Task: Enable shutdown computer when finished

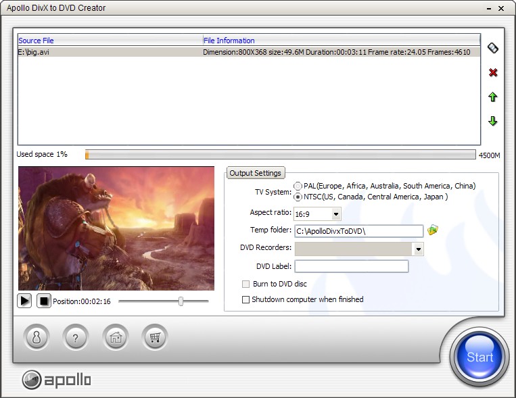Action: [246, 299]
